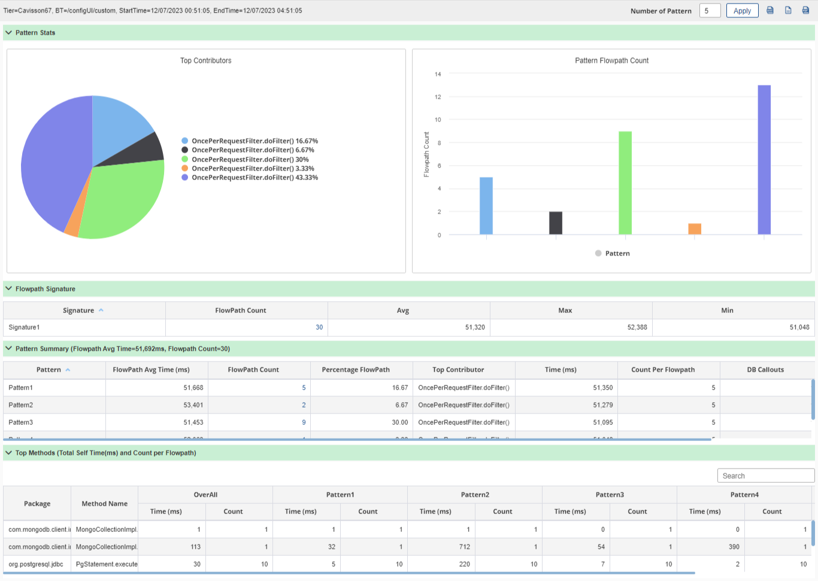
Task: Collapse the Pattern Summary section
Action: [x=8, y=348]
